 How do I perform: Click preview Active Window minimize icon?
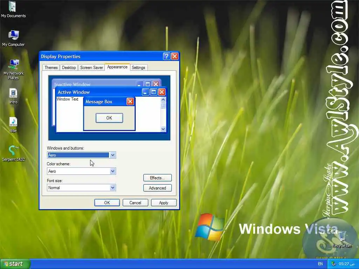click(x=145, y=92)
